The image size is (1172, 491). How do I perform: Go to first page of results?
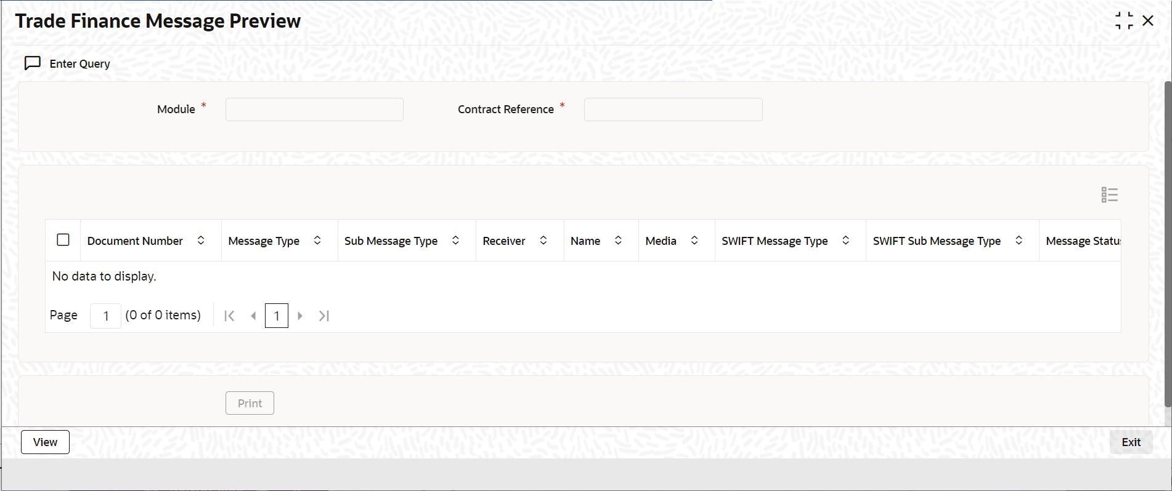(229, 316)
